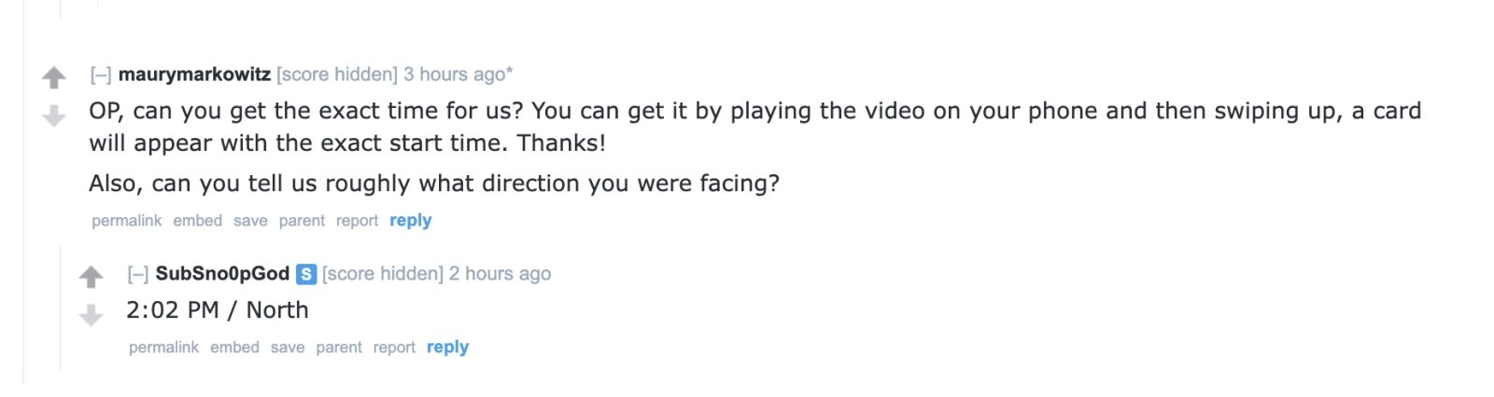The width and height of the screenshot is (1494, 397).
Task: Open SubSno0pGod's user profile
Action: coord(222,274)
